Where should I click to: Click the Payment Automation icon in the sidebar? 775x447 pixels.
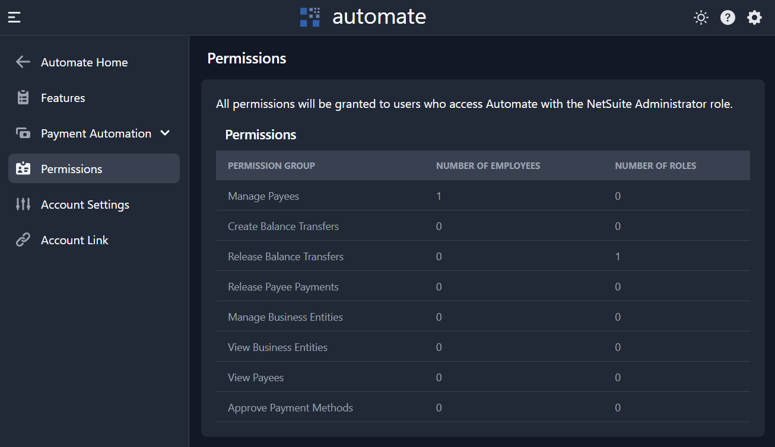coord(23,133)
